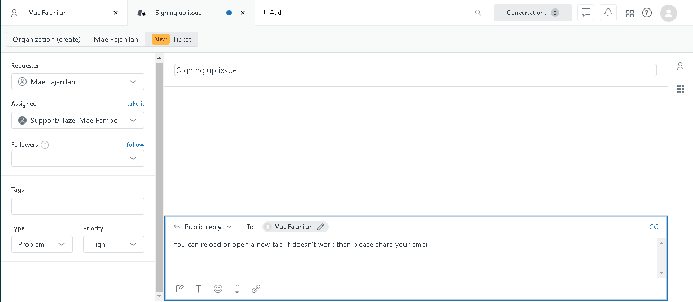The image size is (693, 302).
Task: Close the Signing up issue tab
Action: point(243,13)
